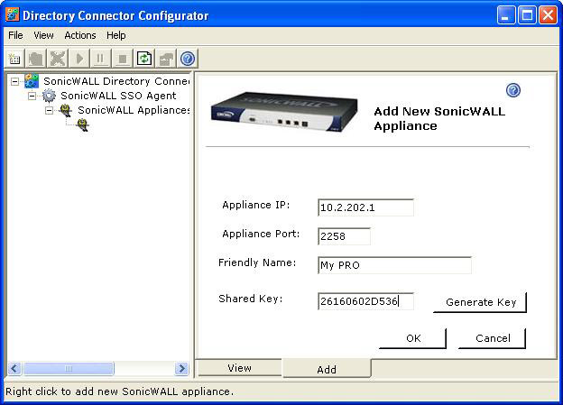Click Add New SonicWALL Appliance heading
563x405 pixels.
439,118
